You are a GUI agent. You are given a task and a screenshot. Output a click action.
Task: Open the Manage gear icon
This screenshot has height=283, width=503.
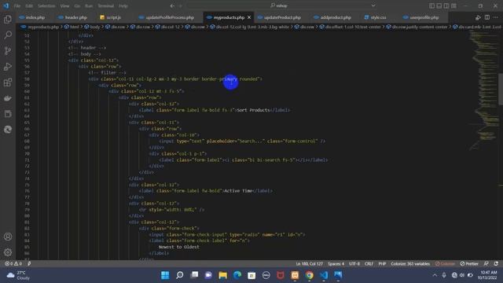pos(8,252)
